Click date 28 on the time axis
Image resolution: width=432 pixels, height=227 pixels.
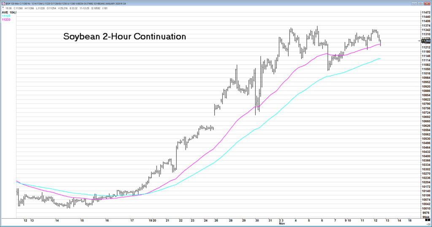(231, 220)
